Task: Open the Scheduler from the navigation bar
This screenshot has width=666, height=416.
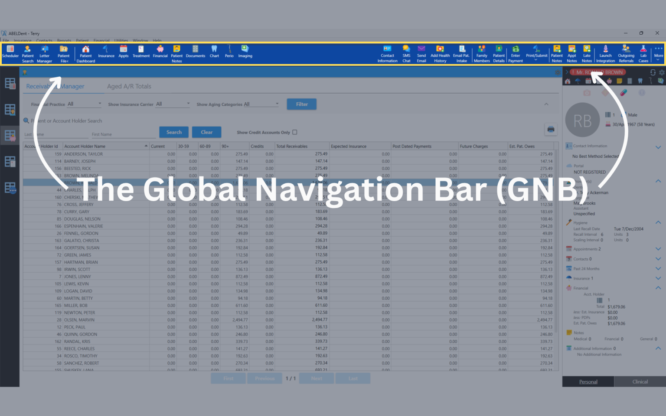Action: click(x=10, y=52)
